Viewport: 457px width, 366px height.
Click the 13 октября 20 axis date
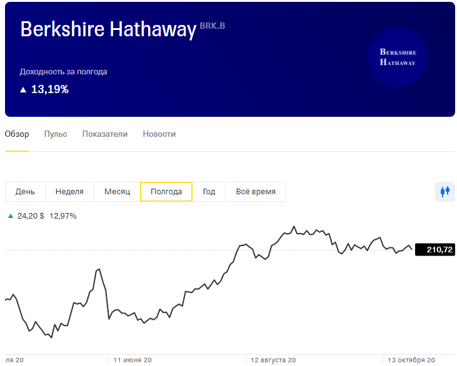[x=411, y=360]
